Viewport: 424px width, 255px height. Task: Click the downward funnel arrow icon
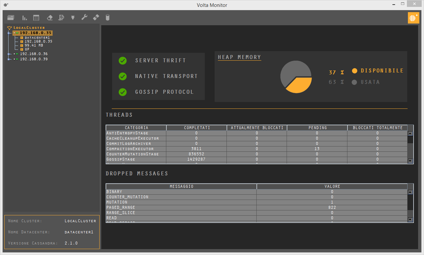coord(73,17)
